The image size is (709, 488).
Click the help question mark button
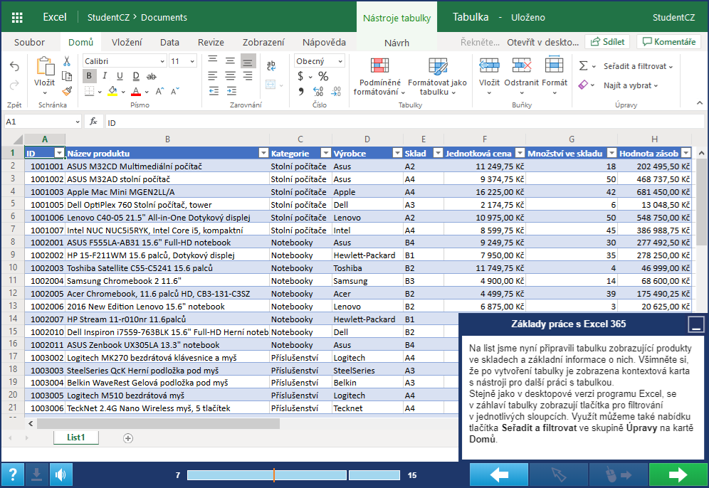[13, 474]
